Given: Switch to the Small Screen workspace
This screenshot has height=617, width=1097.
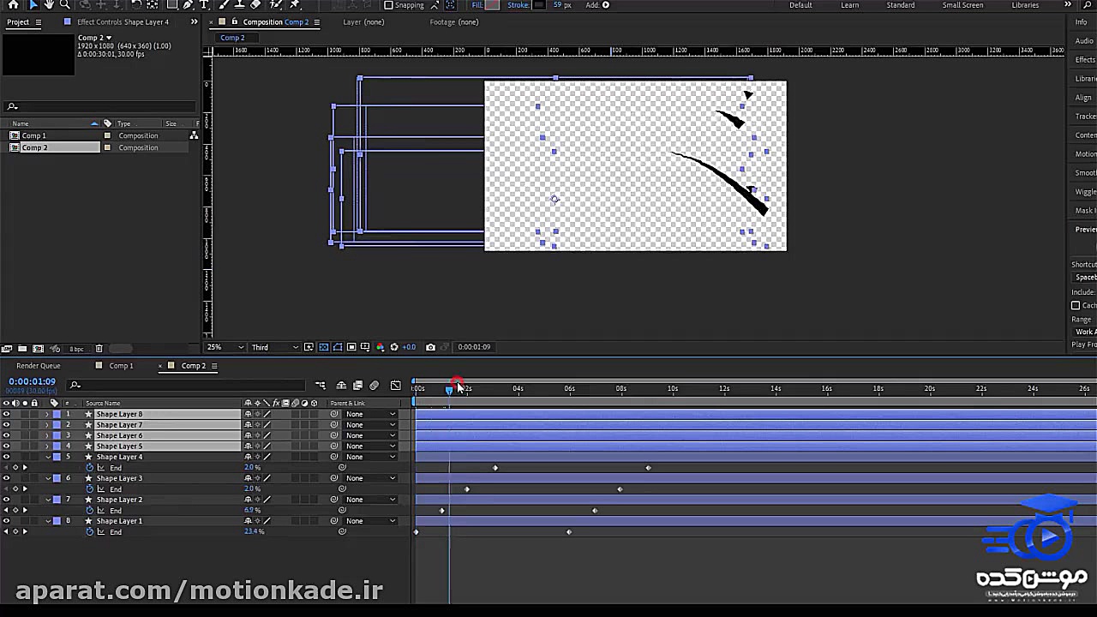Looking at the screenshot, I should click(x=962, y=5).
